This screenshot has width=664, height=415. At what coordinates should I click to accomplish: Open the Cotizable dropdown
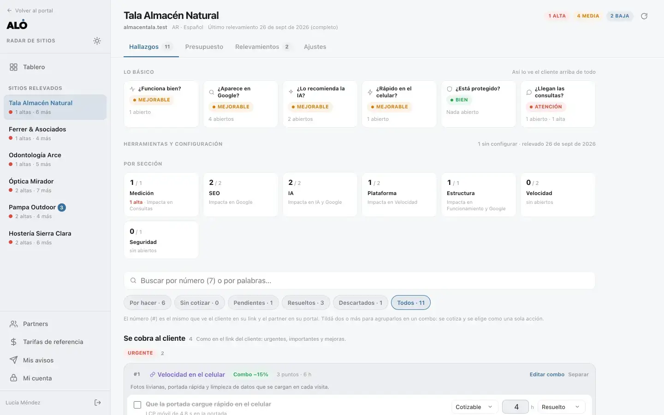coord(474,407)
